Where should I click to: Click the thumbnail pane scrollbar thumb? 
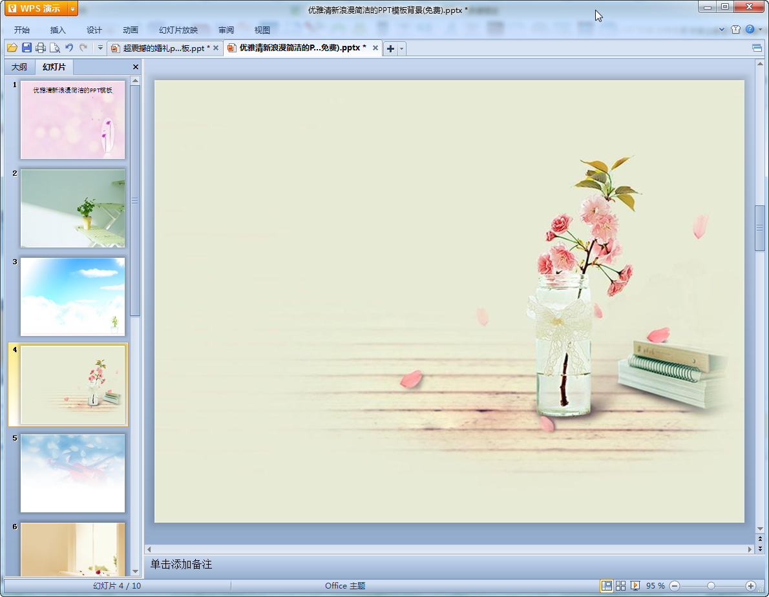pyautogui.click(x=135, y=201)
